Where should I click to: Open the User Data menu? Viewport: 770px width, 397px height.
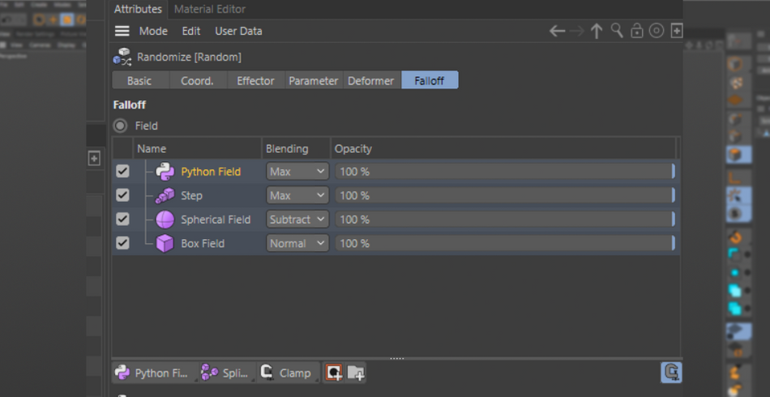point(238,31)
